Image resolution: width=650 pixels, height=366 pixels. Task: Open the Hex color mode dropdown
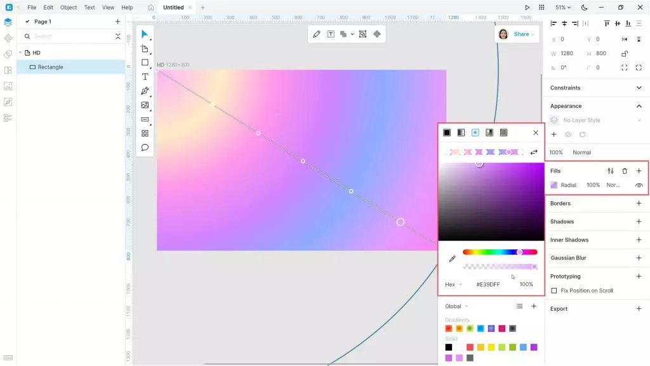453,284
